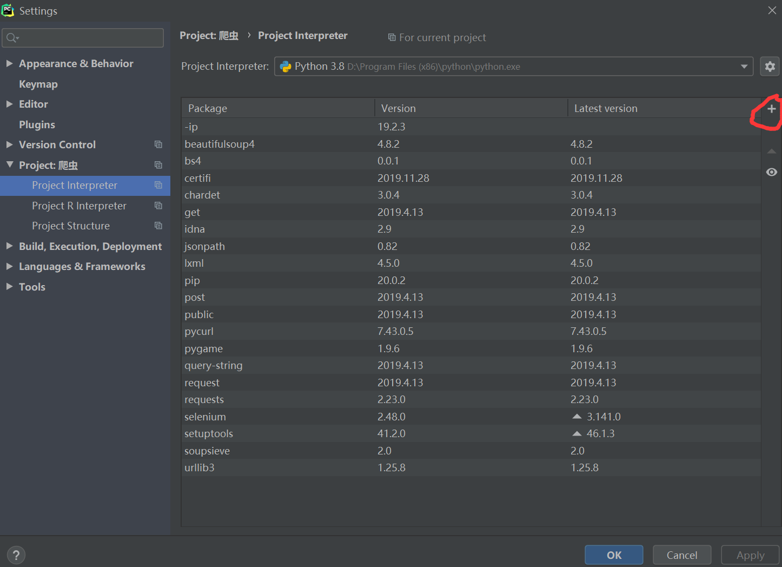Expand Languages & Frameworks section
This screenshot has width=782, height=567.
coord(9,266)
